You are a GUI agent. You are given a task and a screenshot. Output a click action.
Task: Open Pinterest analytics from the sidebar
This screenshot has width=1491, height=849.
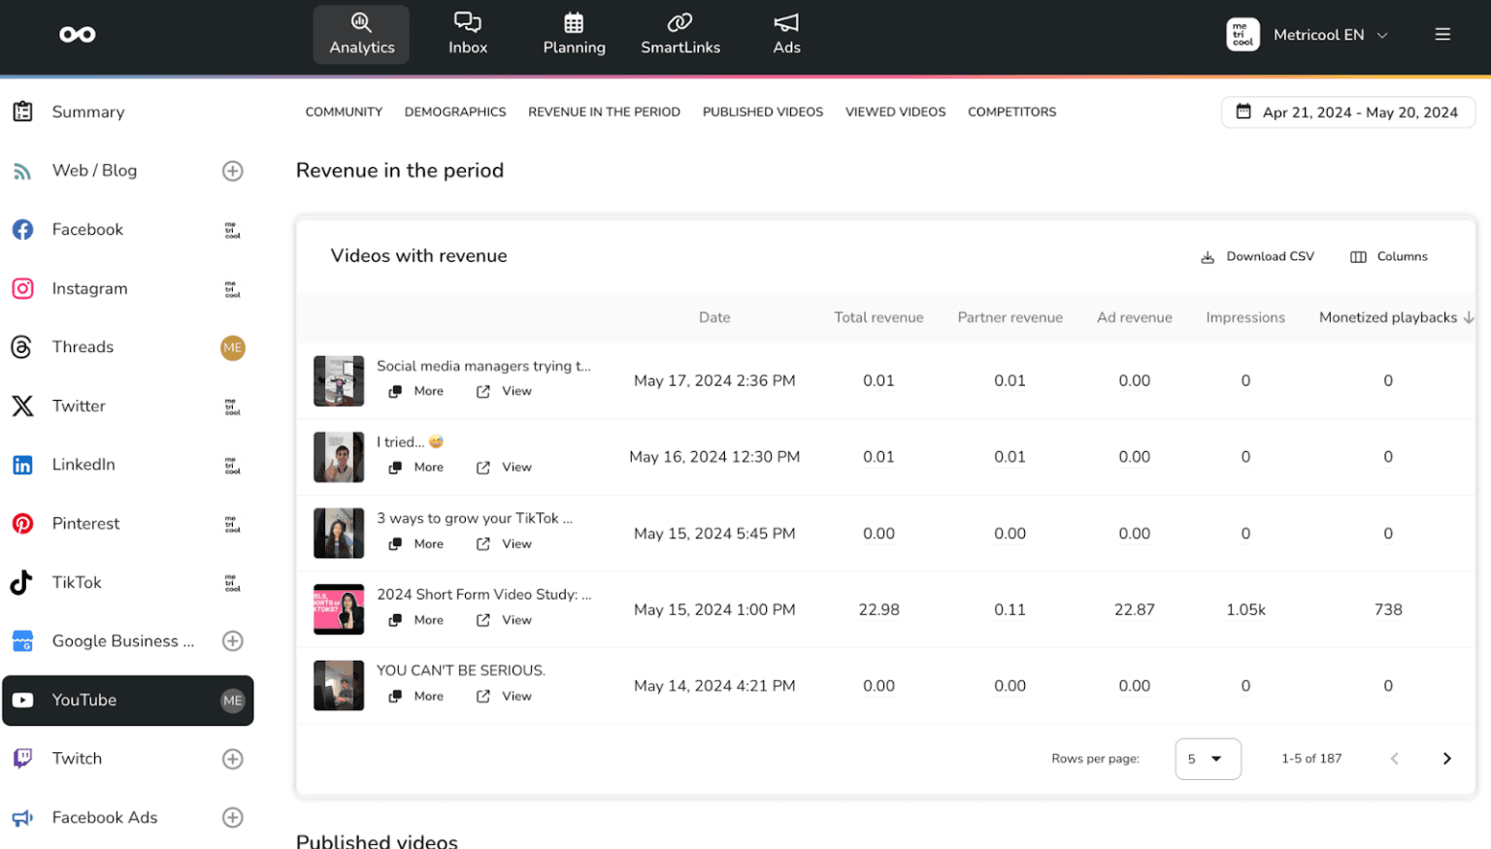[x=85, y=523]
